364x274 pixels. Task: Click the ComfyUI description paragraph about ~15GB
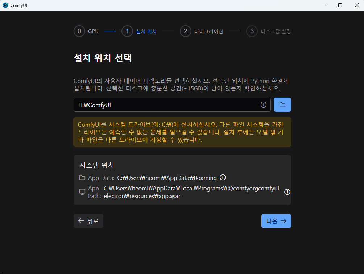click(x=181, y=85)
